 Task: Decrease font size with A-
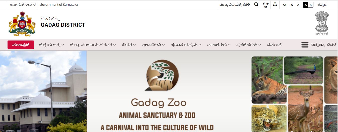[299, 5]
